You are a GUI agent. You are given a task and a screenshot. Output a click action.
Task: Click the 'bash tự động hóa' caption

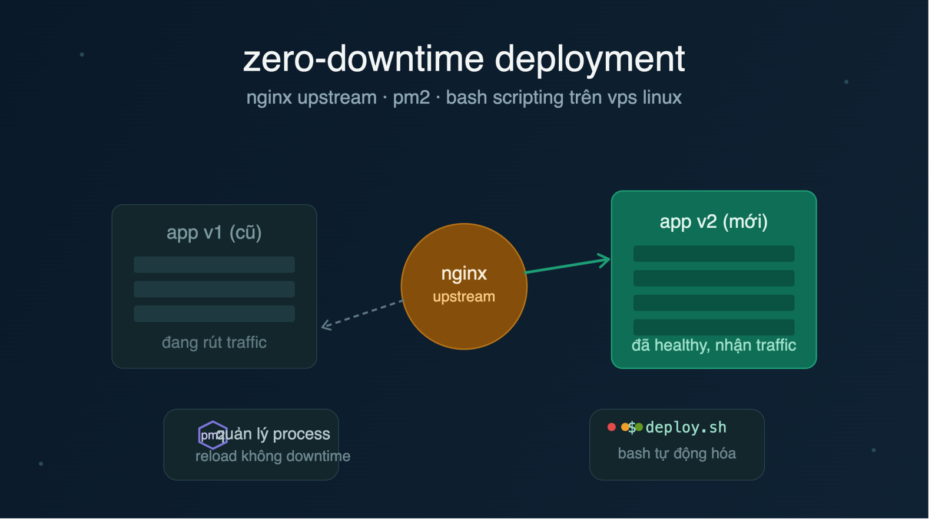tap(677, 453)
